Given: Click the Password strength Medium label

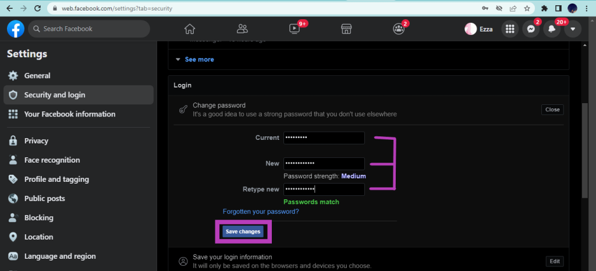Looking at the screenshot, I should click(x=325, y=176).
